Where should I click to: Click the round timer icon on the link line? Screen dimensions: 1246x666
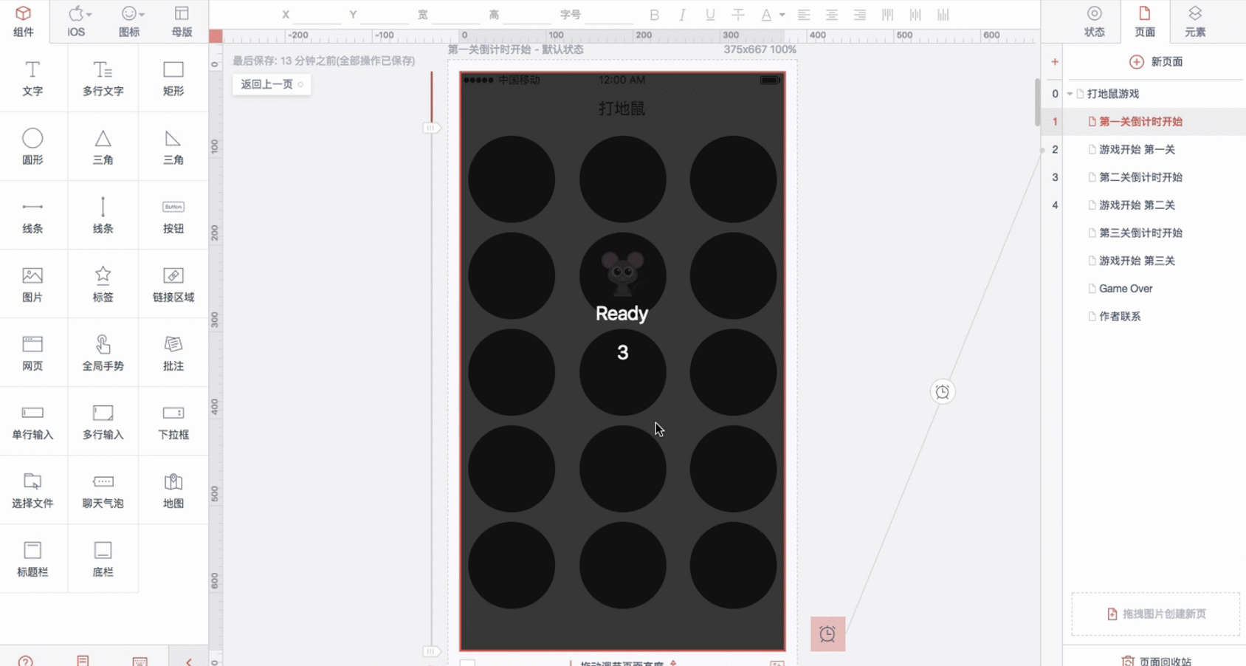943,392
